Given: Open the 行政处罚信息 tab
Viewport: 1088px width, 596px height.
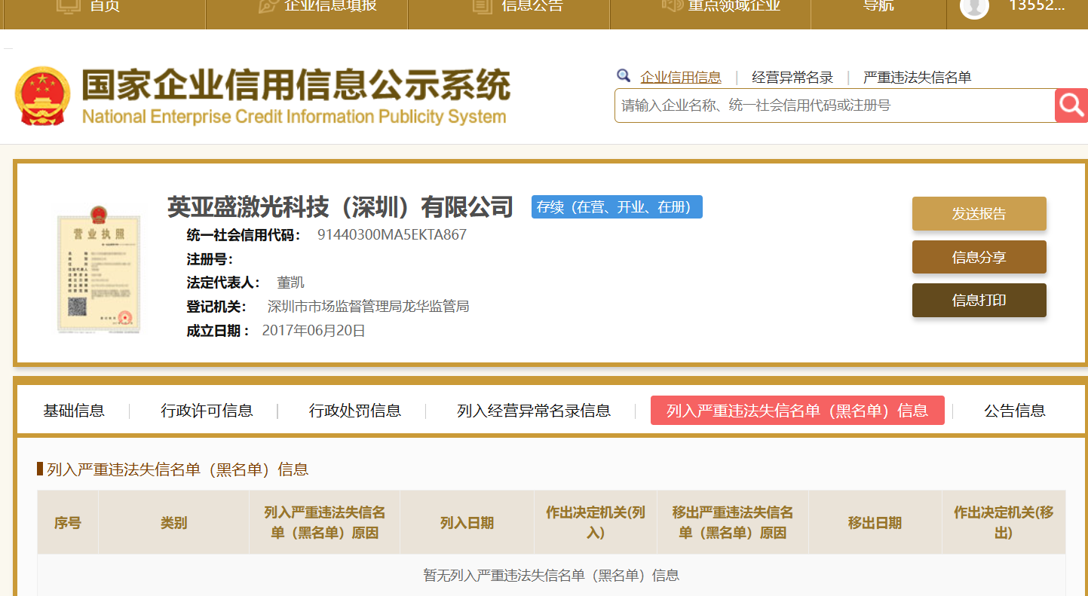Looking at the screenshot, I should click(x=355, y=411).
